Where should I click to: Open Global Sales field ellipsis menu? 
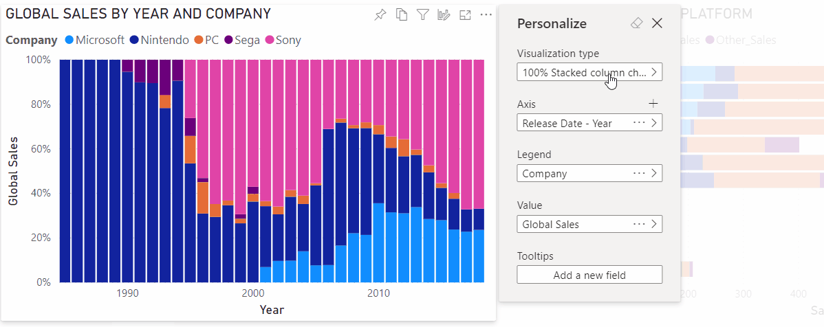pyautogui.click(x=639, y=224)
